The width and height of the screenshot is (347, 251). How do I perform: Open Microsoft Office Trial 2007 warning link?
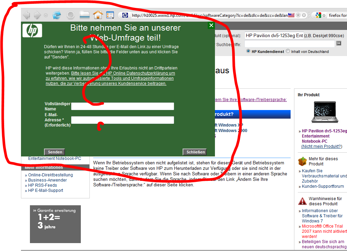click(324, 231)
